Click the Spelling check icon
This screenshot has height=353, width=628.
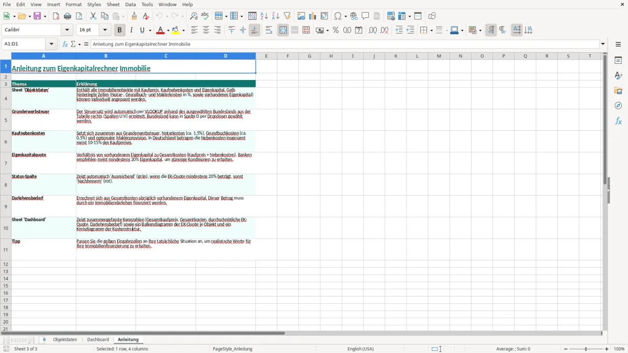click(x=205, y=16)
